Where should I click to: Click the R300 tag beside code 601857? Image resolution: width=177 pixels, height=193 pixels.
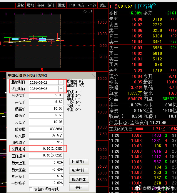(116, 6)
